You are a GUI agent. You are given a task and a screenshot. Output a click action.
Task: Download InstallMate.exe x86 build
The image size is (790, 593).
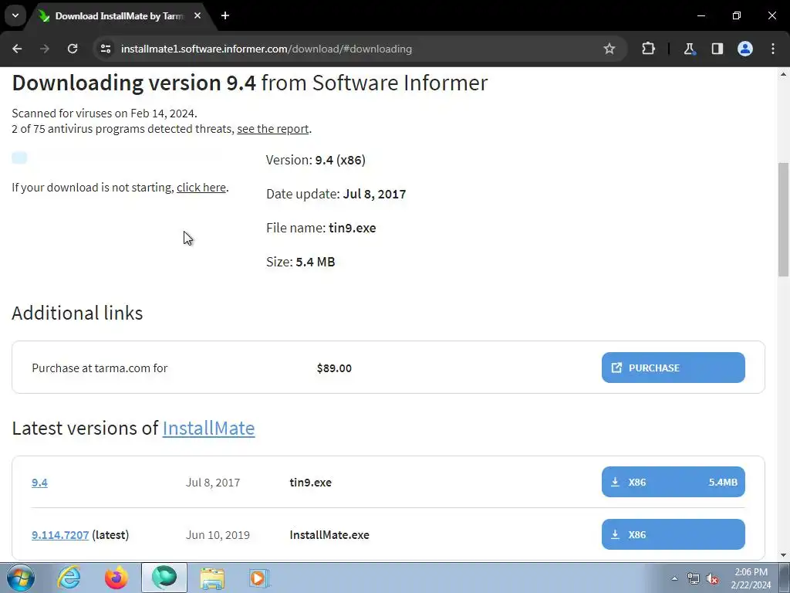click(x=673, y=534)
